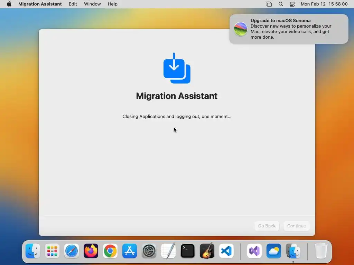Screen dimensions: 354x265
Task: Click the Go Back button
Action: coord(267,226)
